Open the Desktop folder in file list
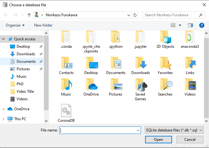 [x=91, y=66]
